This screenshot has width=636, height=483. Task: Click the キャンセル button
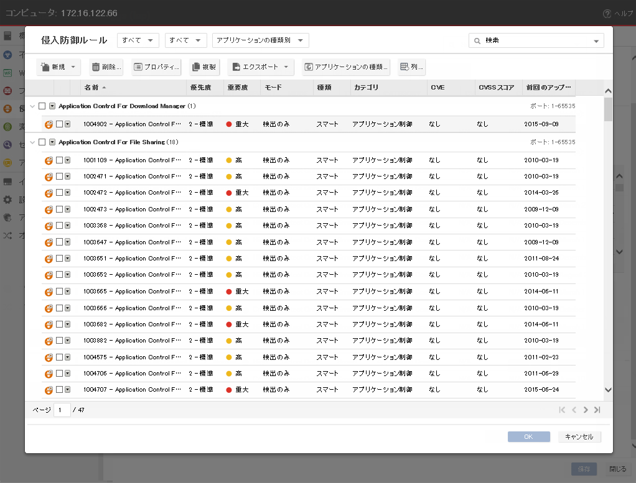579,437
